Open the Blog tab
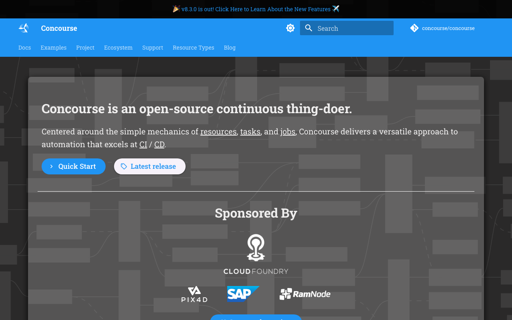This screenshot has width=512, height=320. (x=230, y=48)
